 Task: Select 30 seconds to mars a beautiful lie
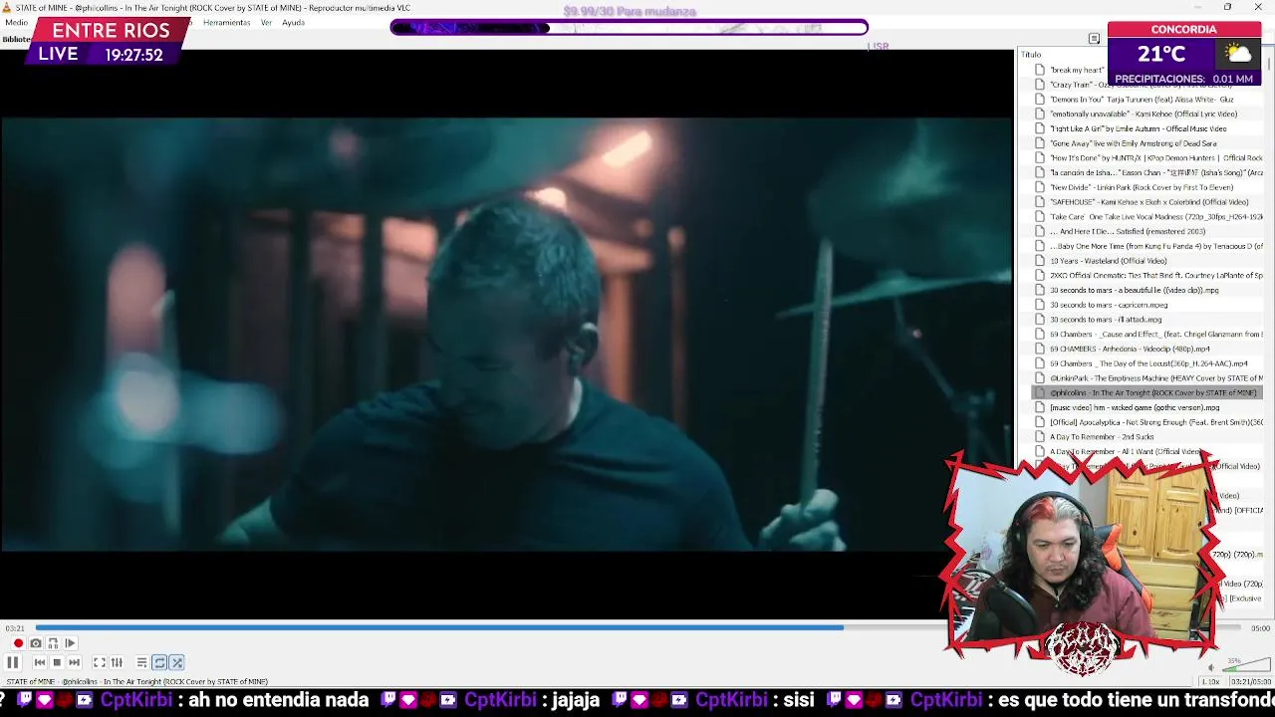point(1147,290)
